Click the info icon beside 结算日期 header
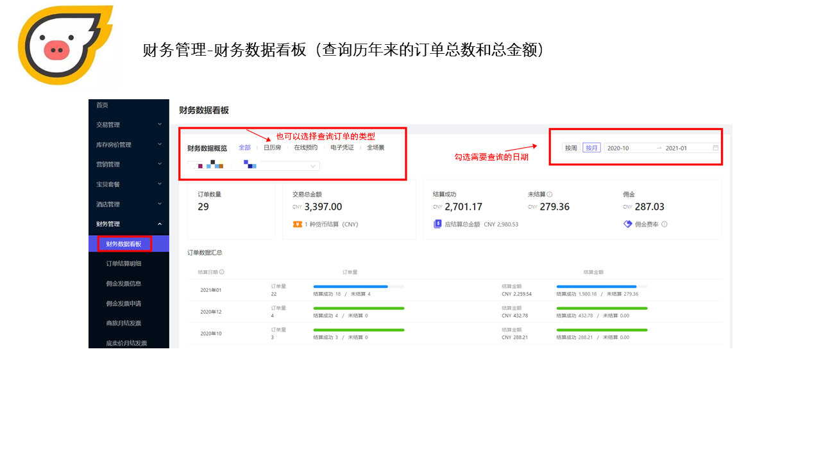 point(222,272)
